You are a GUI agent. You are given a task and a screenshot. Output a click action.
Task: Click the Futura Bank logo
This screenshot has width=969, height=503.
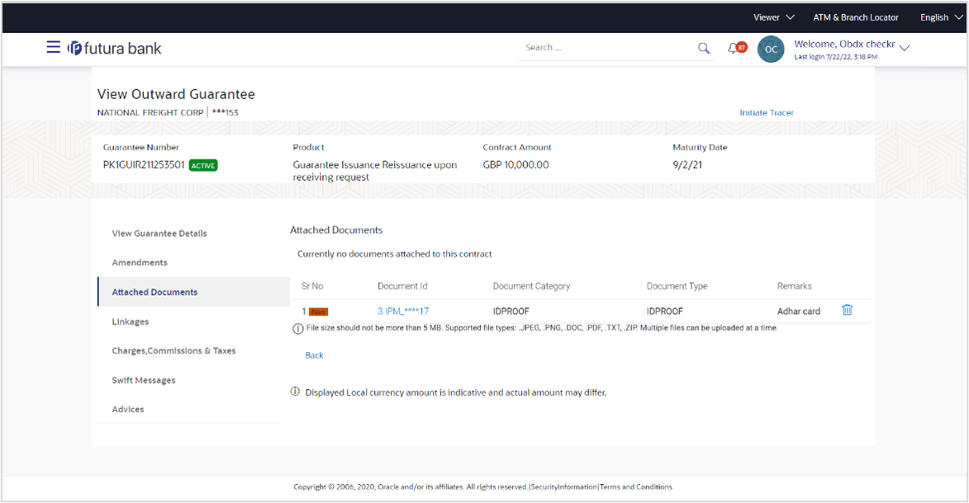tap(116, 48)
